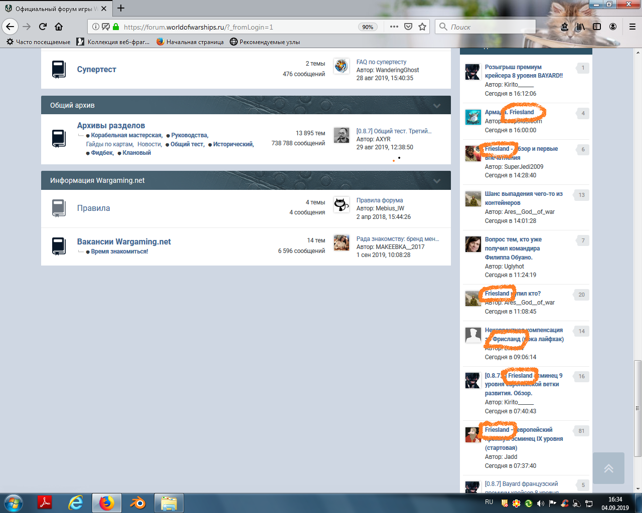Image resolution: width=642 pixels, height=513 pixels.
Task: Open Розыгрыш премиум крейсера BAYARD topic
Action: [524, 71]
